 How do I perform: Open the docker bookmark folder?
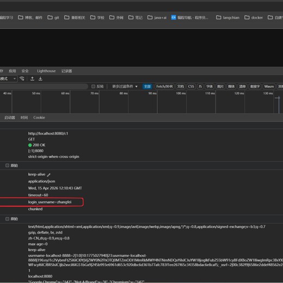(254, 17)
